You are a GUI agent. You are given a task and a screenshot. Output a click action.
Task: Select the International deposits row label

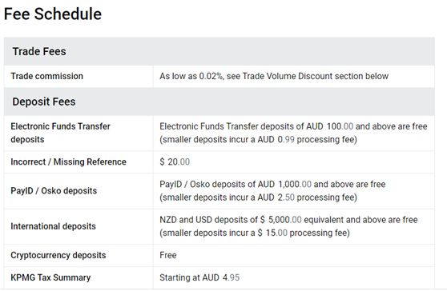(54, 226)
